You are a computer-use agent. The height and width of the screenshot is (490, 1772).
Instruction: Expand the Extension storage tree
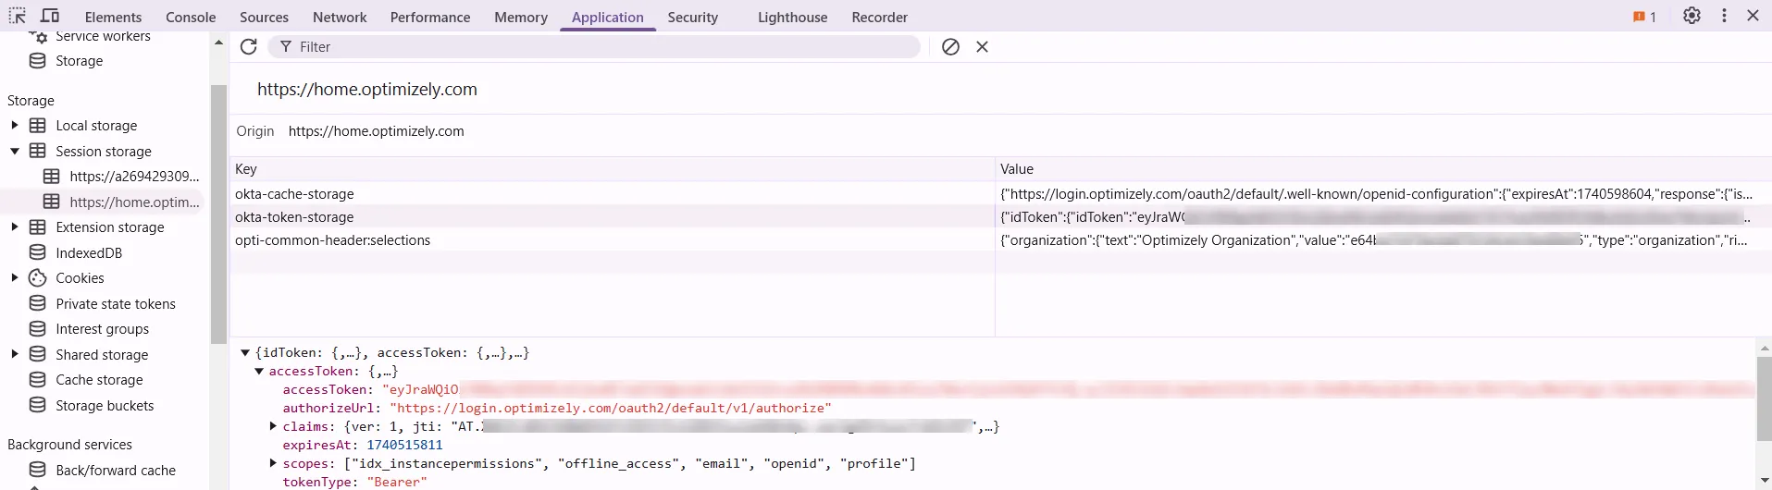pyautogui.click(x=14, y=227)
